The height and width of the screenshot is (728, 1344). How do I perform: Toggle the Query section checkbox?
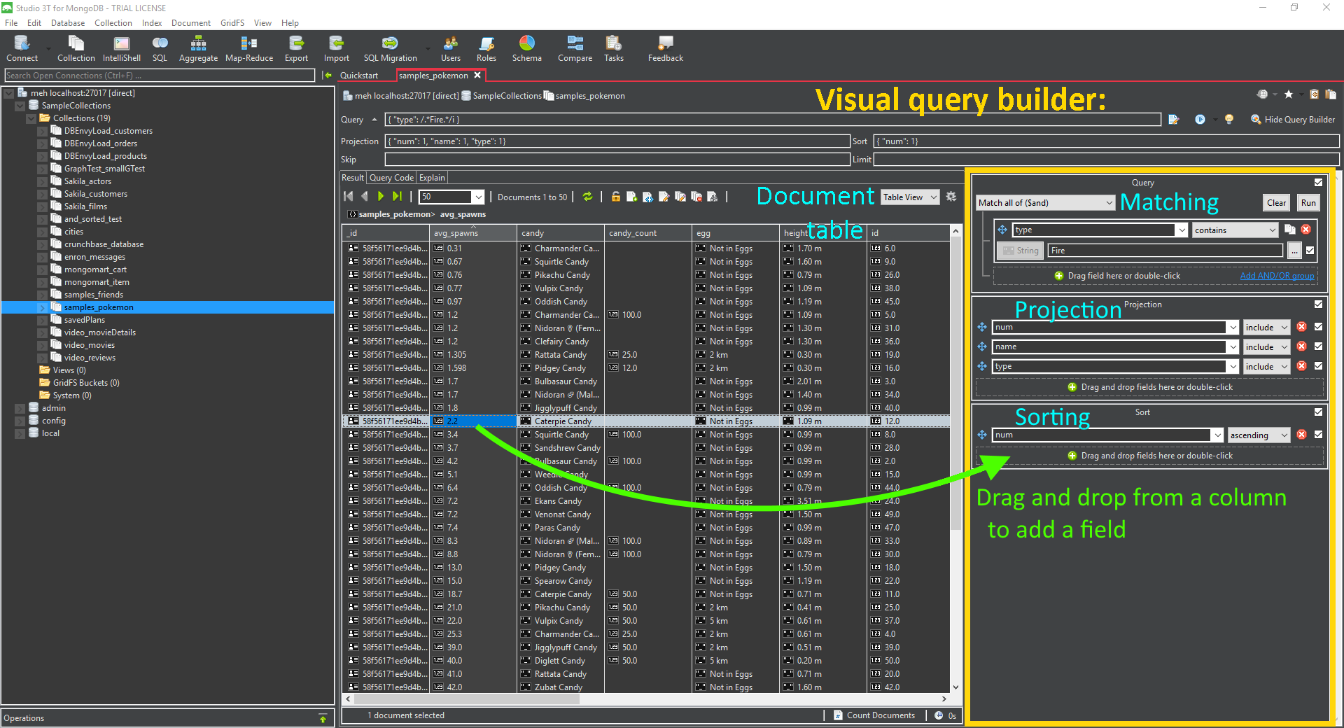pyautogui.click(x=1318, y=183)
